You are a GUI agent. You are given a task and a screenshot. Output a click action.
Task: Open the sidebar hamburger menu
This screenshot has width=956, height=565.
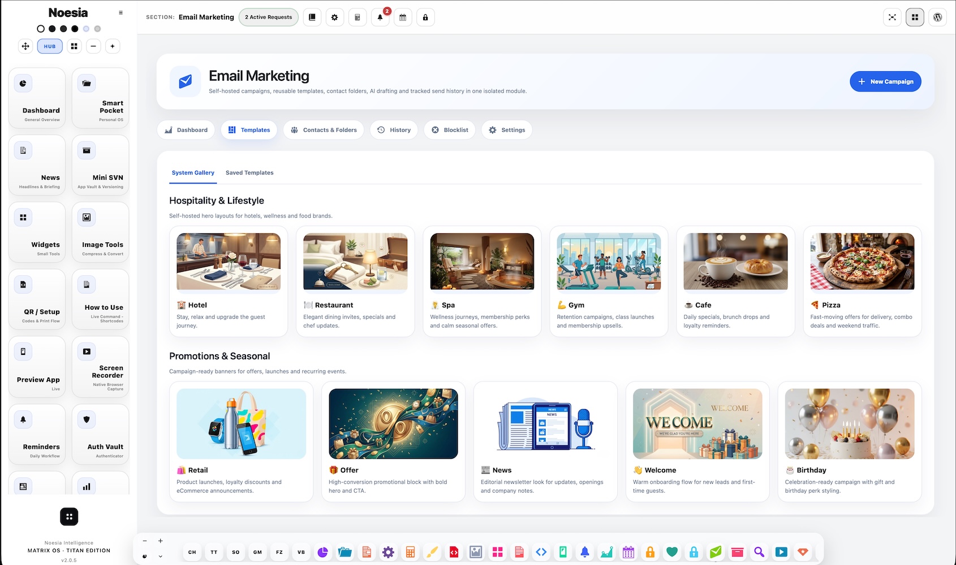click(x=120, y=12)
